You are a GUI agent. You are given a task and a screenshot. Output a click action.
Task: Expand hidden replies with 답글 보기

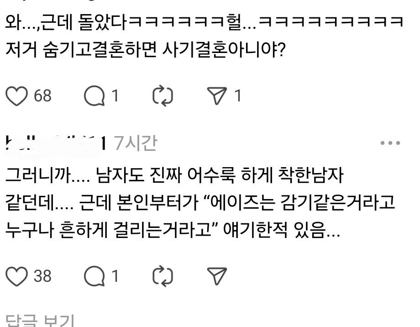[x=40, y=321]
